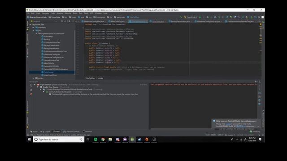Toggle the Build Variants side panel
The width and height of the screenshot is (287, 161).
(x=28, y=107)
